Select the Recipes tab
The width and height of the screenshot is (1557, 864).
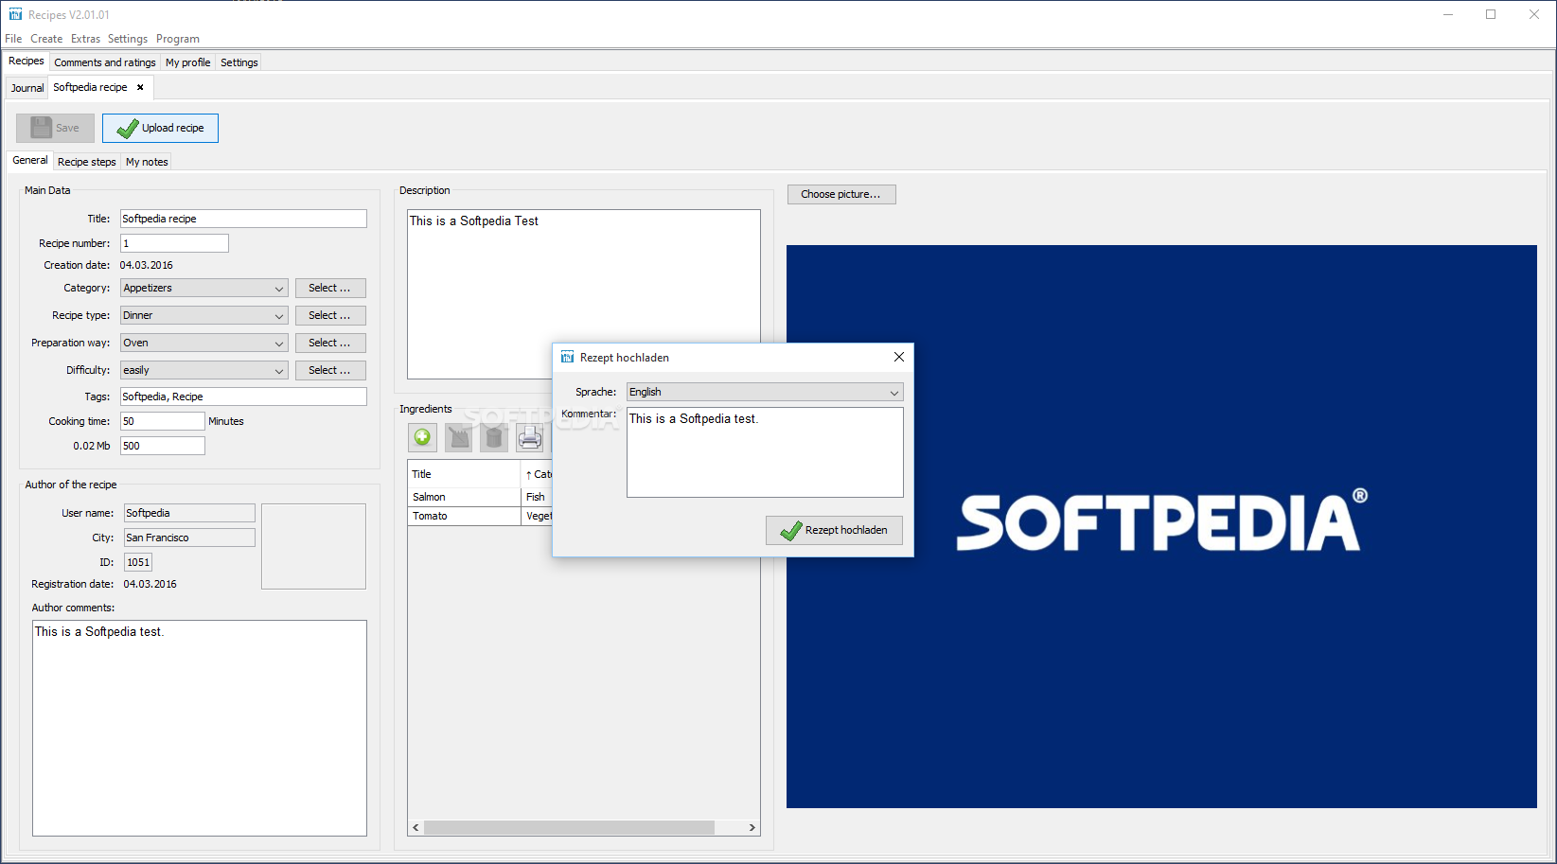[27, 62]
